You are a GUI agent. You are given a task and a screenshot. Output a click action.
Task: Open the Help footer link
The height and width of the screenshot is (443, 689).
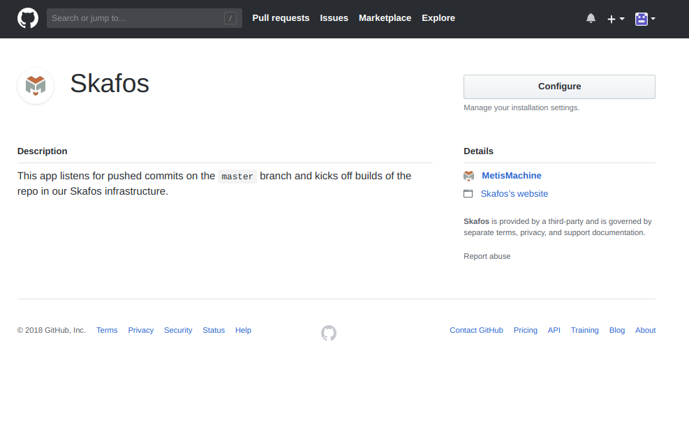243,330
